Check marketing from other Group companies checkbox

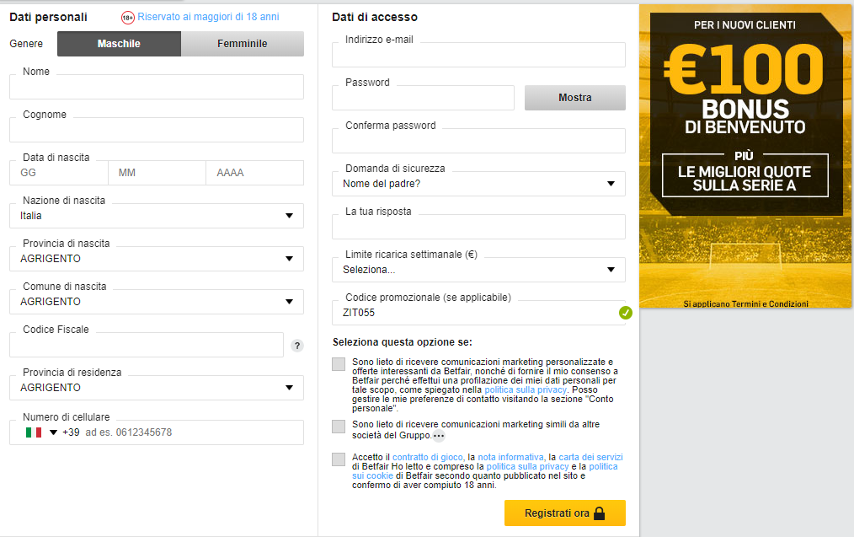point(339,427)
